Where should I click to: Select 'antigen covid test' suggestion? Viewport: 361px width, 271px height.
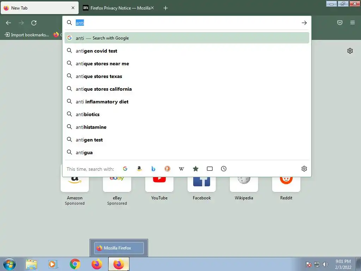point(187,51)
